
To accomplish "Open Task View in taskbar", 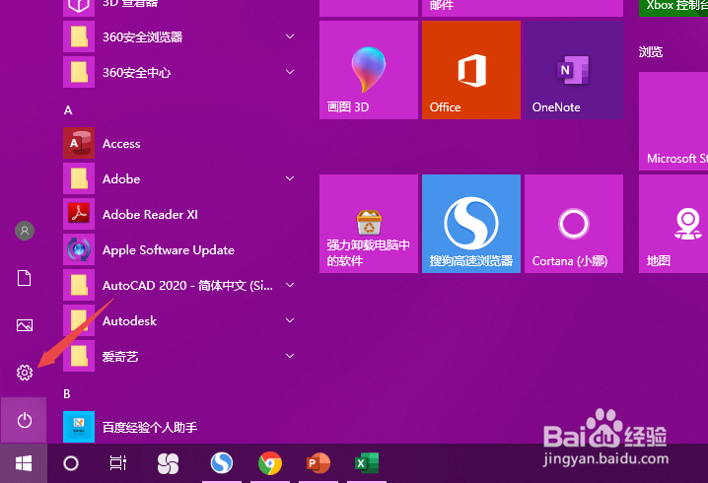I will (118, 463).
